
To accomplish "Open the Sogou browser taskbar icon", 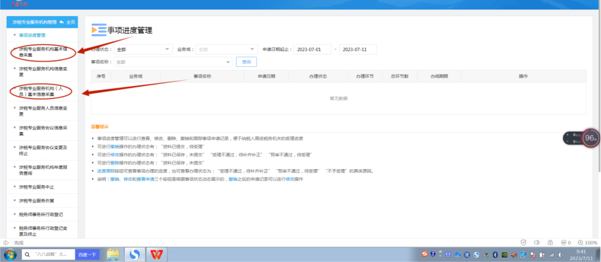I will (134, 254).
